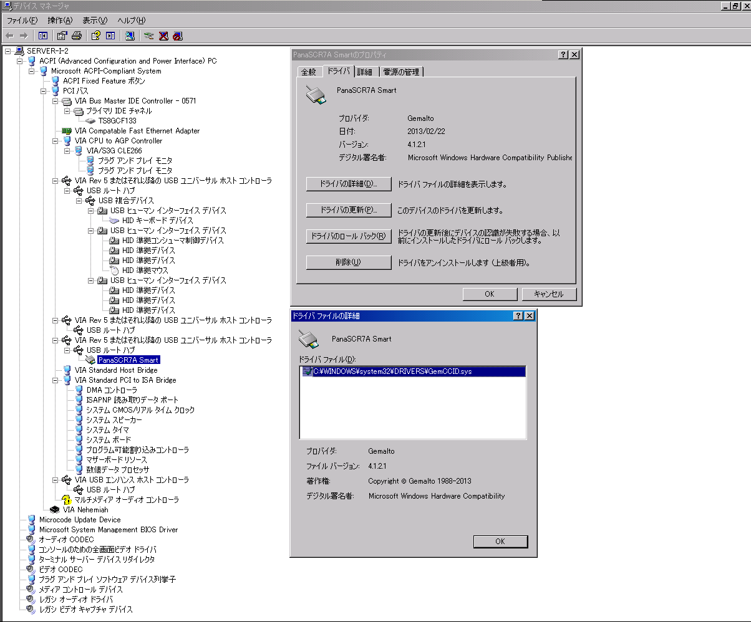751x622 pixels.
Task: Click the Print toolbar icon
Action: tap(77, 36)
